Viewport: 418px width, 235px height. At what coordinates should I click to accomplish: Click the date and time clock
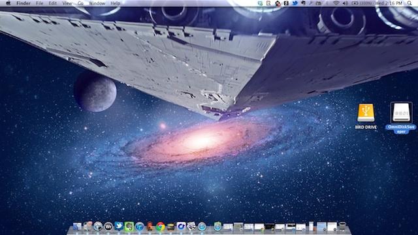click(389, 3)
